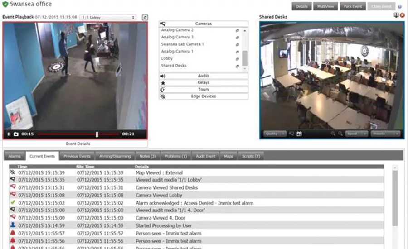Open the Speed dropdown under Shared Desks video
The width and height of the screenshot is (408, 249).
coord(356,134)
